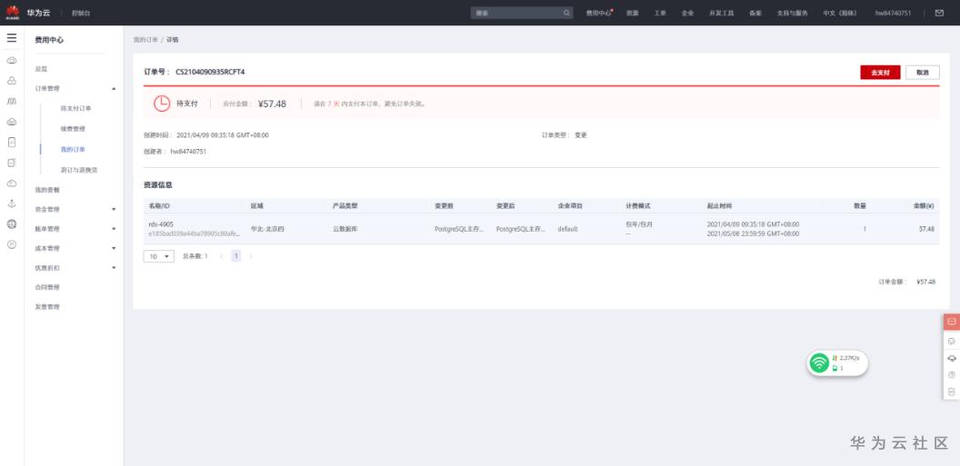
Task: Click the 起止时间 column header
Action: click(x=719, y=206)
